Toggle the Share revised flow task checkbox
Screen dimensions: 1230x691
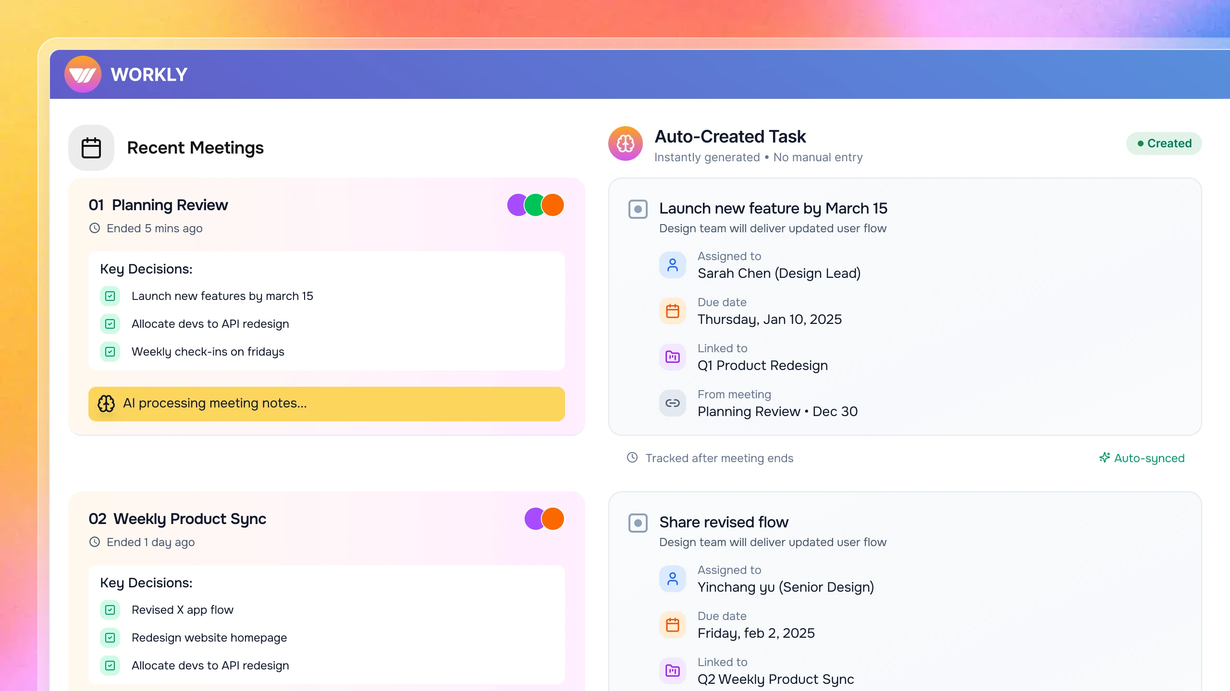tap(638, 523)
